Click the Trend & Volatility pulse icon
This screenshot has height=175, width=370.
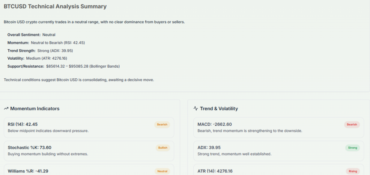196,109
